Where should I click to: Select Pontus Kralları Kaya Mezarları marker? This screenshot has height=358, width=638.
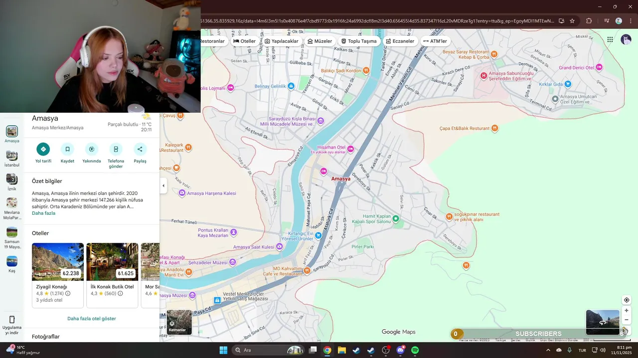(234, 232)
